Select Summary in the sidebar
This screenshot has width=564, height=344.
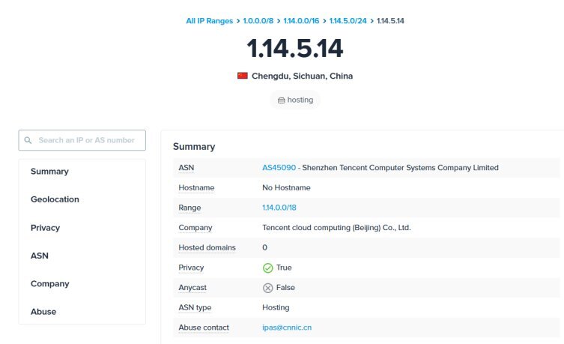[49, 172]
